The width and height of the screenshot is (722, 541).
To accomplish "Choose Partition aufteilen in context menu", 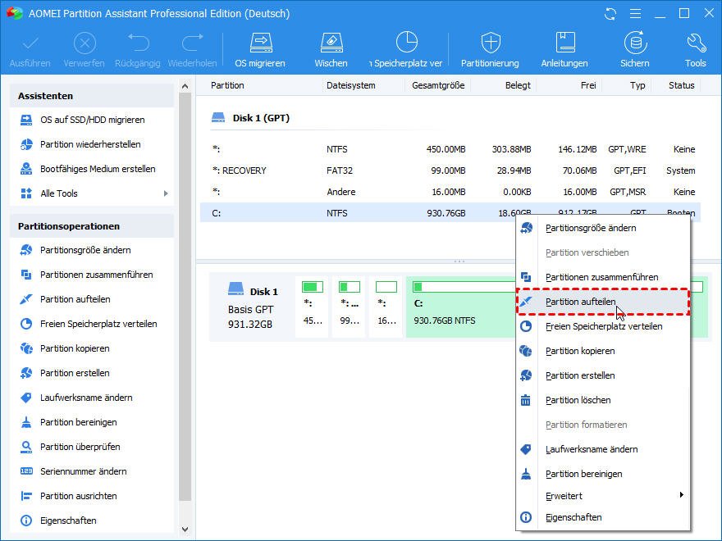I will (x=581, y=302).
